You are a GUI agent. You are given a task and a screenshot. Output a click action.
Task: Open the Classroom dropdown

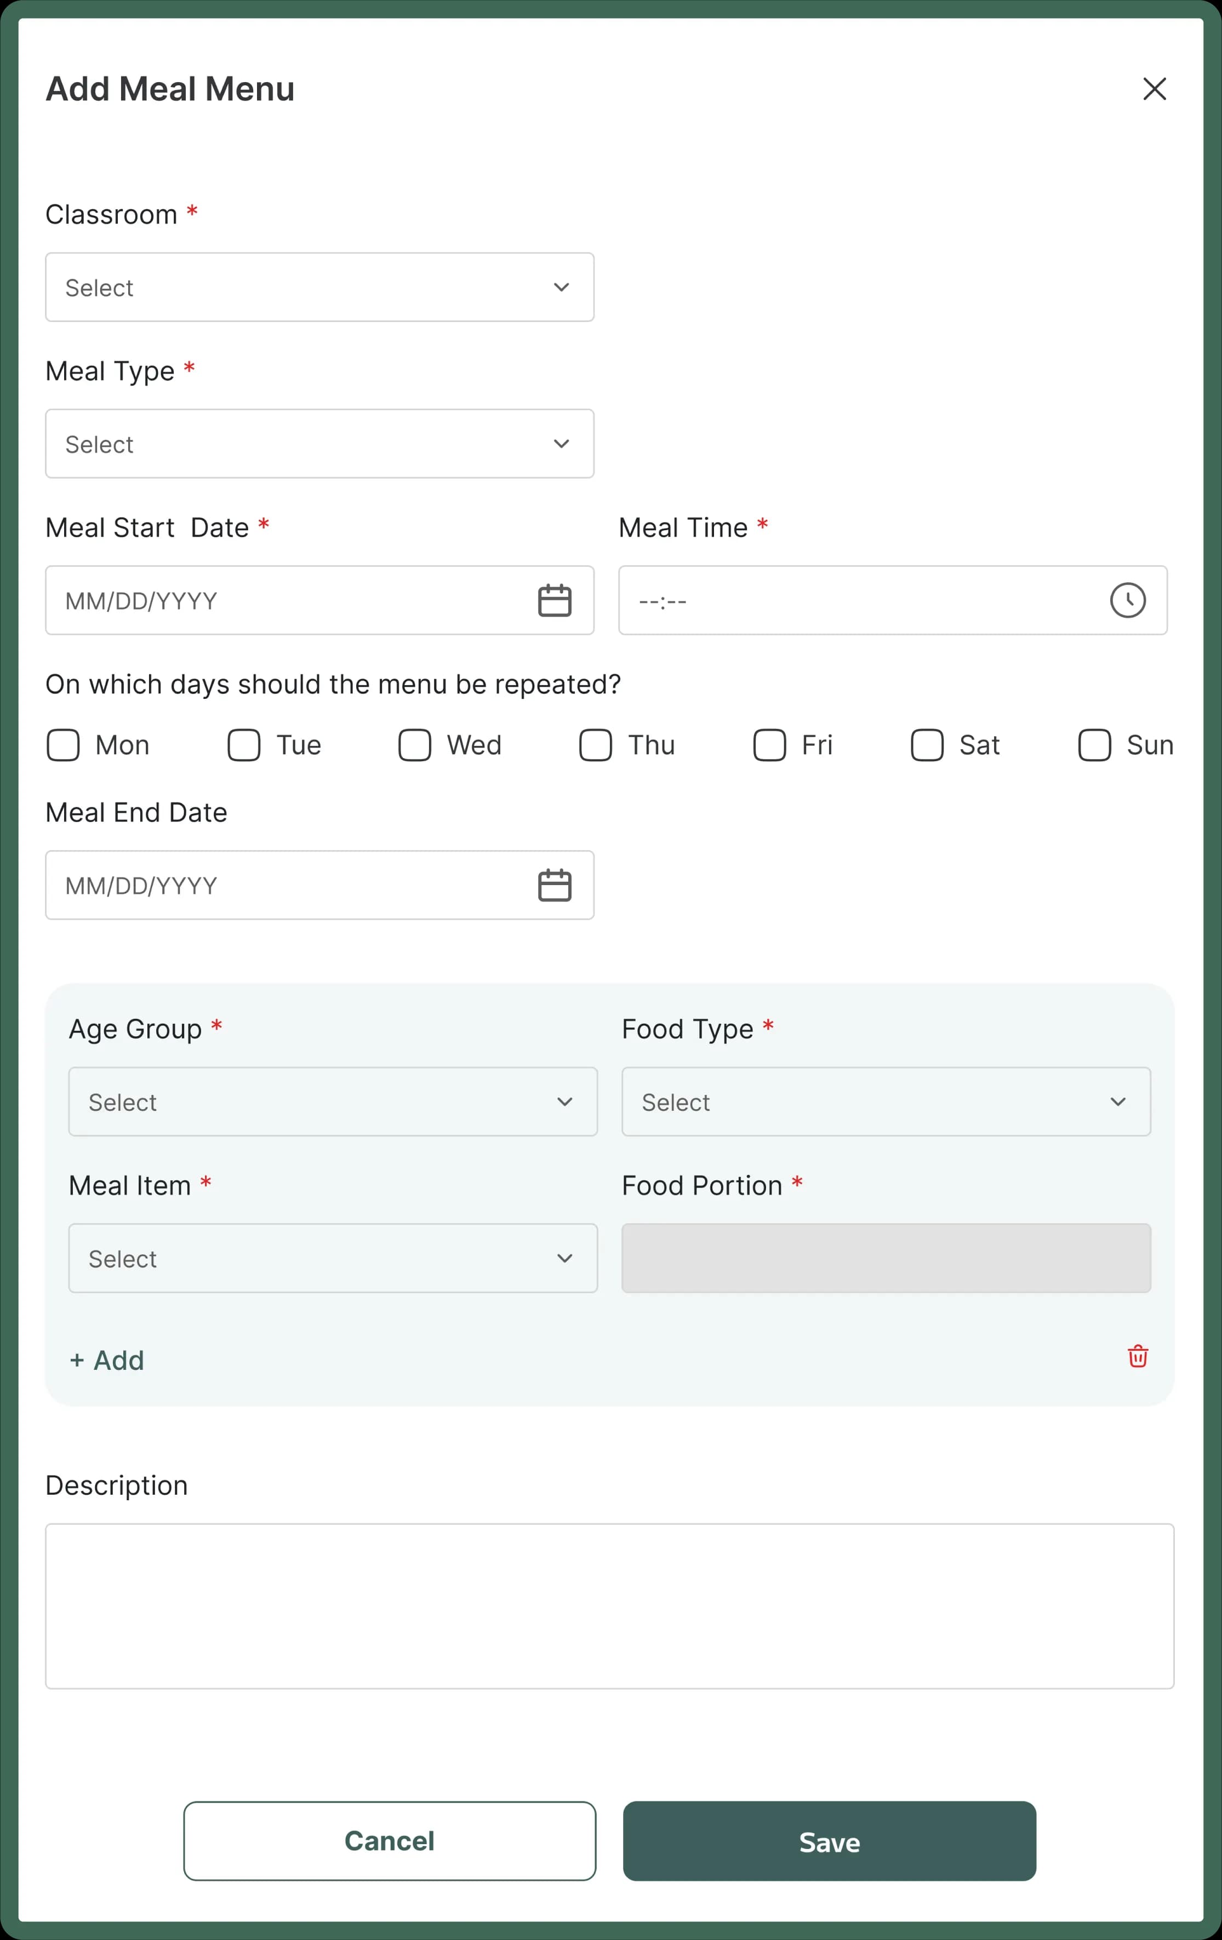[319, 287]
